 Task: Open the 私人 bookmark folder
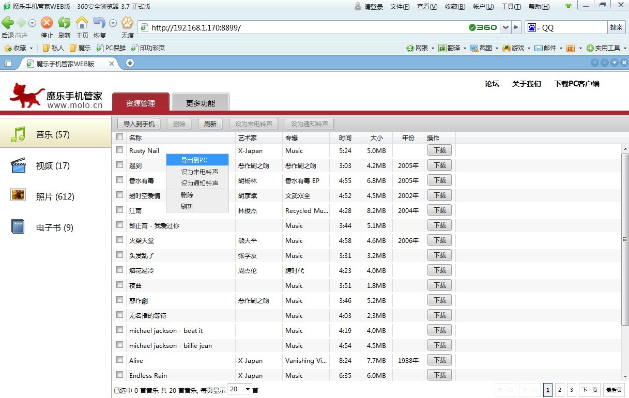(x=53, y=48)
